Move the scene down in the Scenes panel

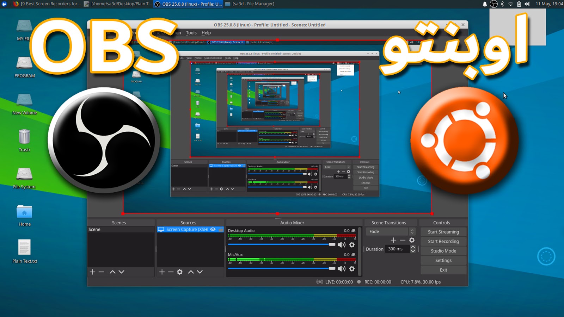[x=122, y=272]
